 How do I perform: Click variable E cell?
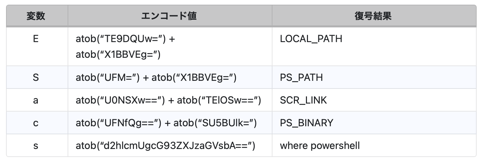pyautogui.click(x=36, y=39)
